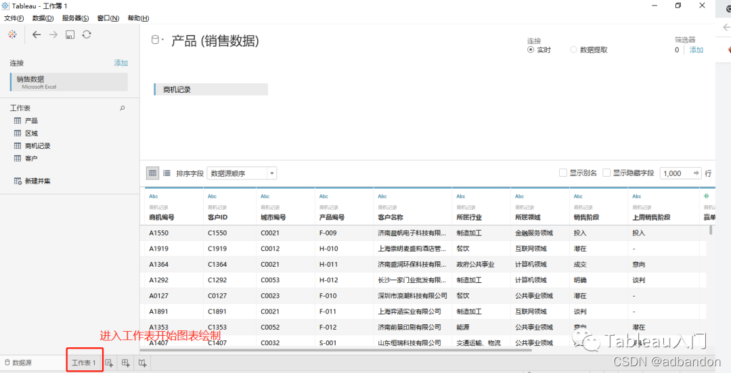Click the cell 上海弈涵实业有限公司
This screenshot has height=373, width=731.
click(409, 311)
